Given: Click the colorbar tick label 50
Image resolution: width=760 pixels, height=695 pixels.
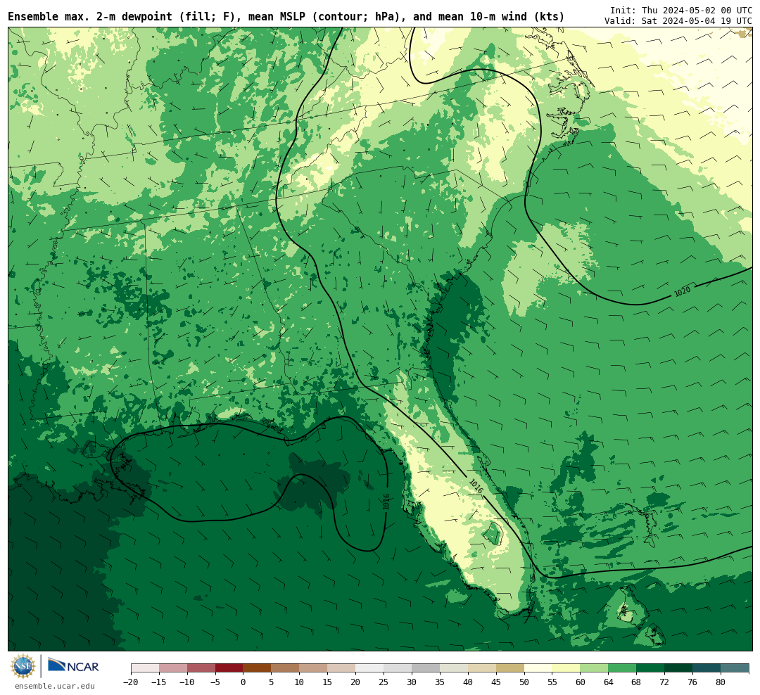Looking at the screenshot, I should [524, 682].
